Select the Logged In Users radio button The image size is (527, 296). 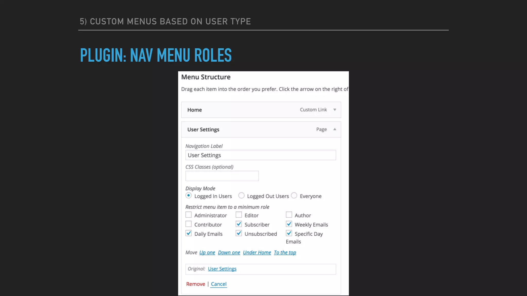(x=188, y=196)
